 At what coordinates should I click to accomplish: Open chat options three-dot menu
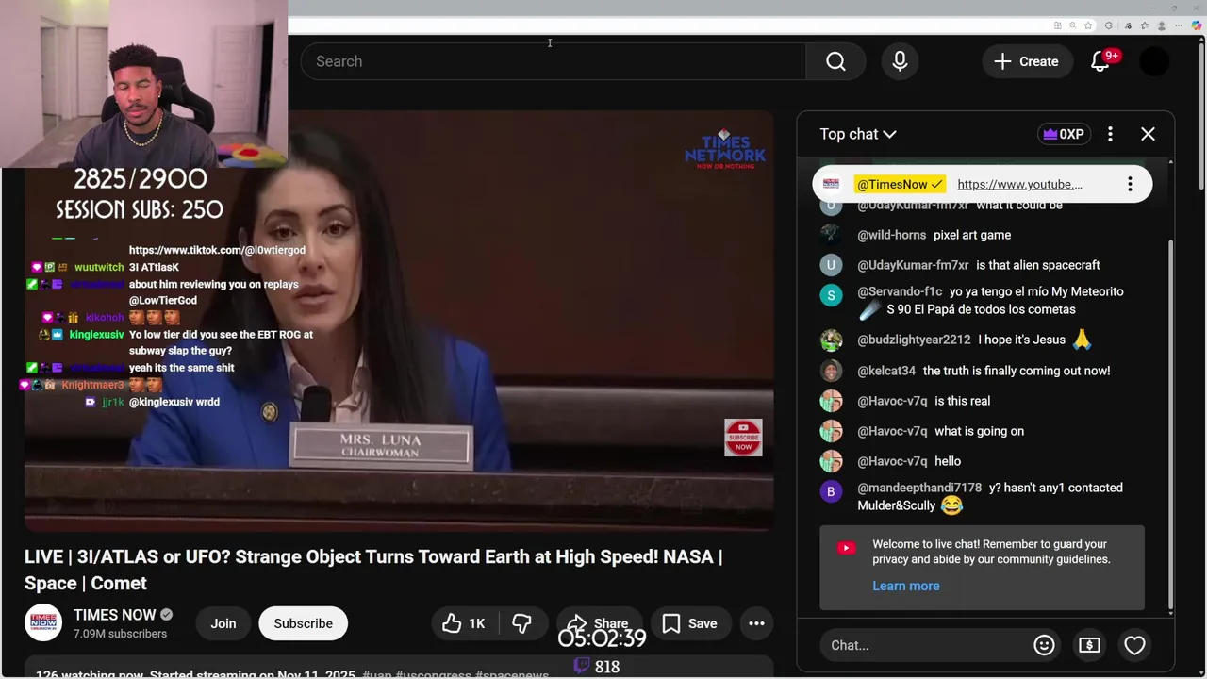pyautogui.click(x=1110, y=134)
